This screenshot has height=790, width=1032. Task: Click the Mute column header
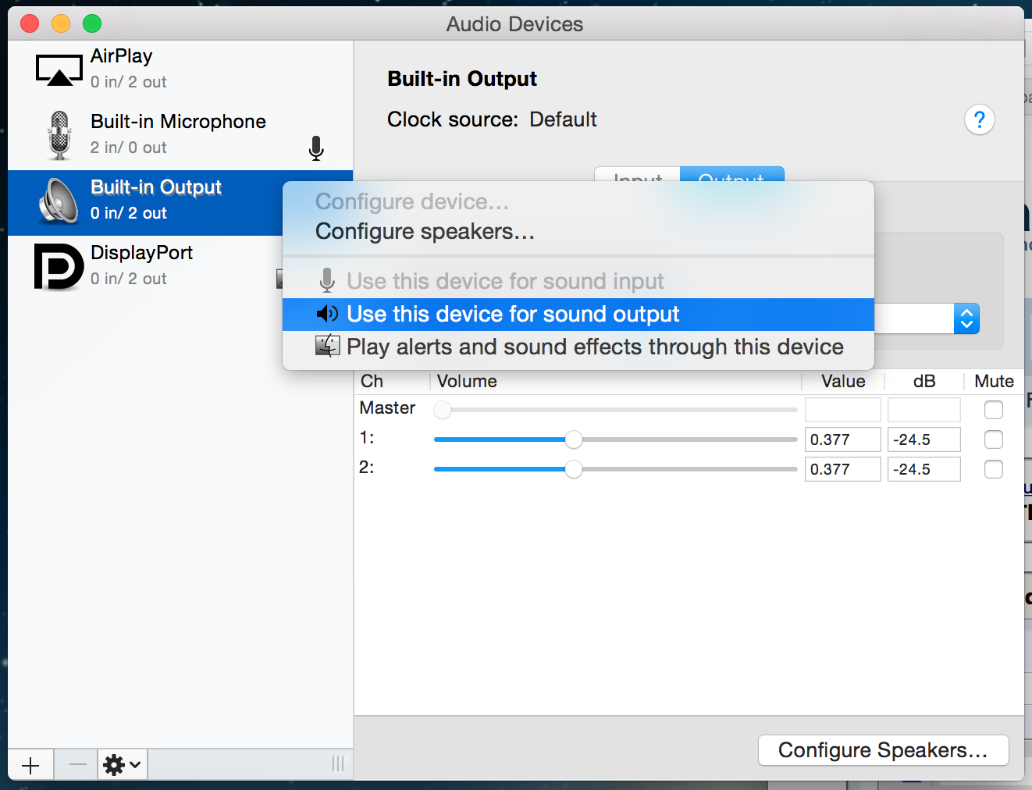coord(994,381)
